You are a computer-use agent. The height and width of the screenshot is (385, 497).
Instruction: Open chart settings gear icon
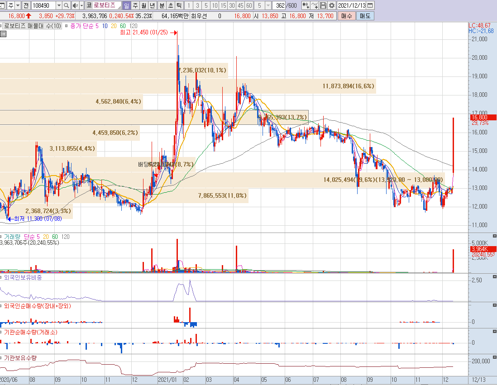coord(331,5)
